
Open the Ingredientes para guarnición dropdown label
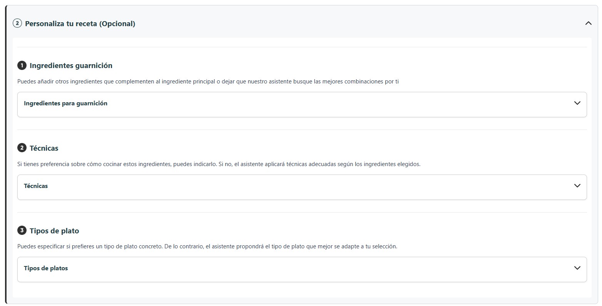point(65,103)
